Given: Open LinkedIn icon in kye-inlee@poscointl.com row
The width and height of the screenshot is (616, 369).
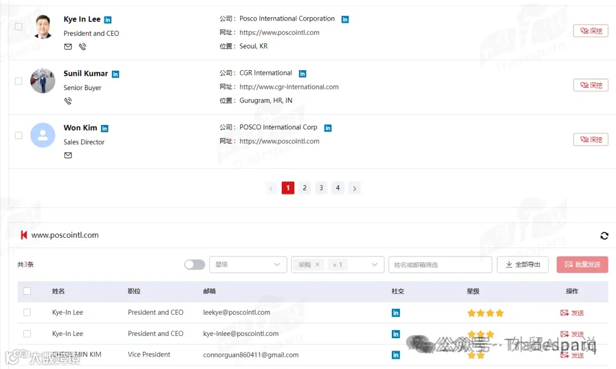Looking at the screenshot, I should click(396, 334).
